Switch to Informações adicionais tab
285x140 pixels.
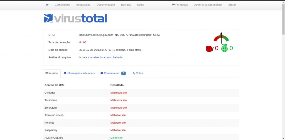point(79,73)
